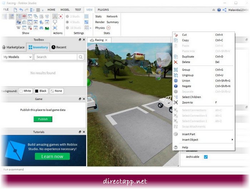Float the Toolbox panel with the undock icon

pos(80,40)
